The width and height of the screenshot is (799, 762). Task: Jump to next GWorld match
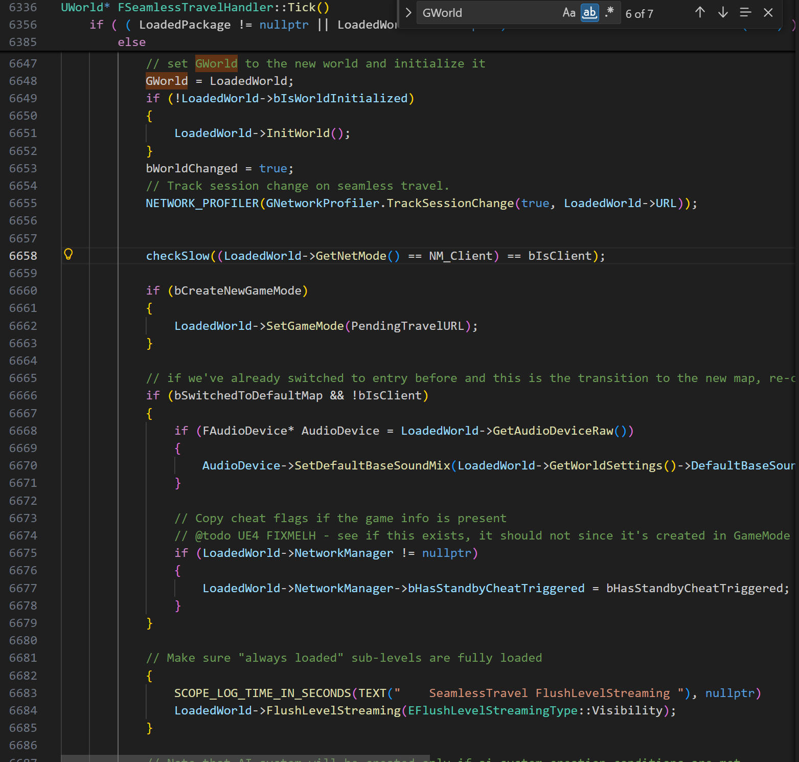723,13
